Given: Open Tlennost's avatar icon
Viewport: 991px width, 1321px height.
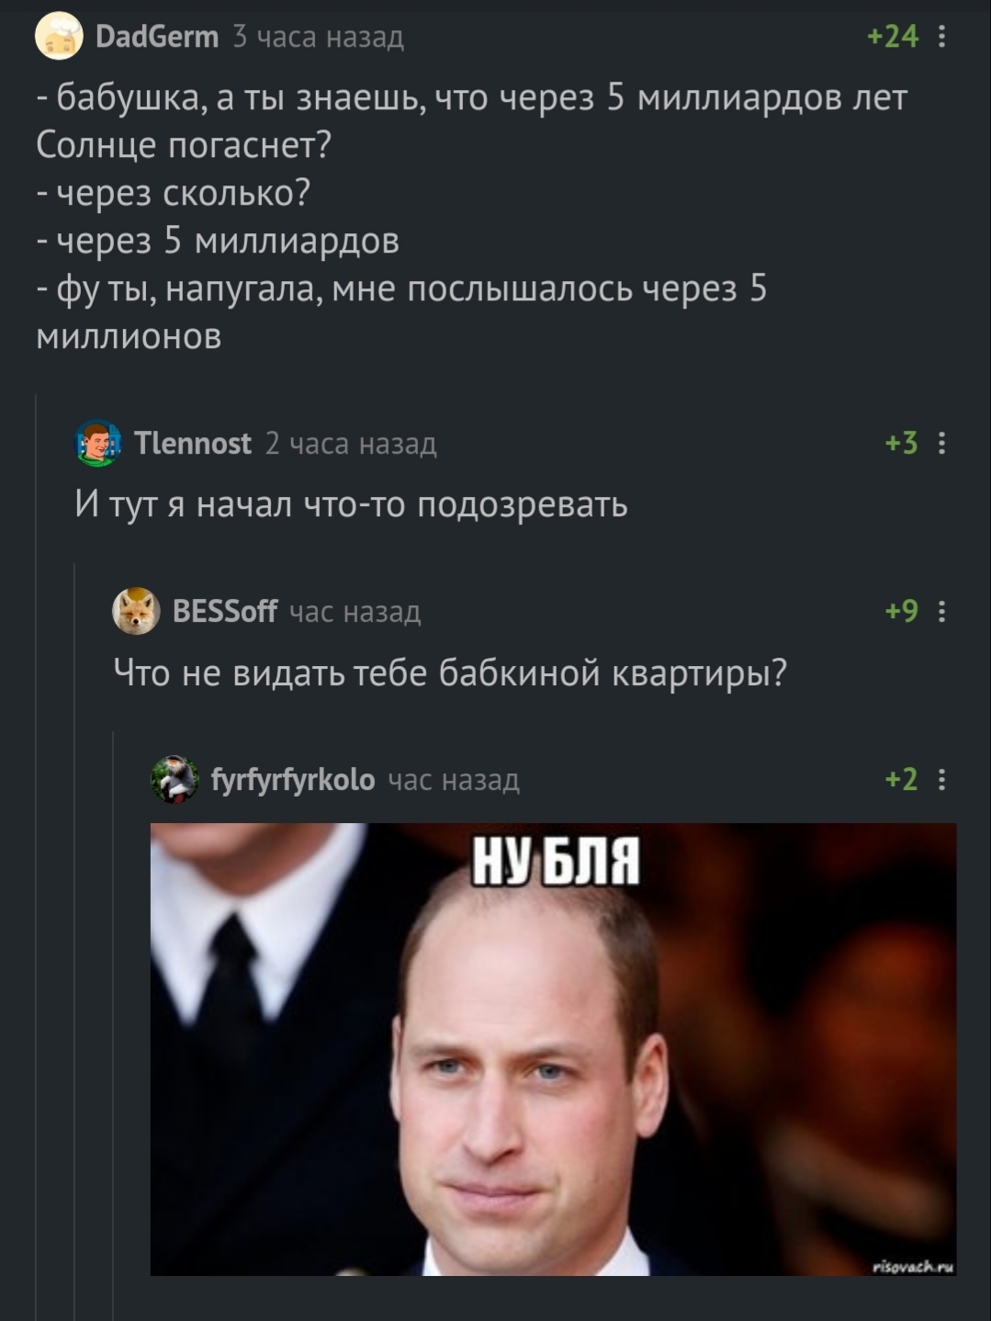Looking at the screenshot, I should [97, 444].
